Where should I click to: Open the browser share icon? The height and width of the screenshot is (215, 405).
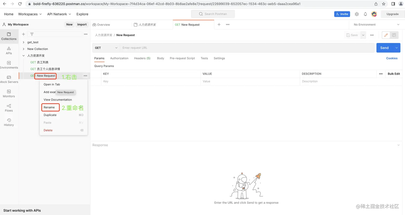376,4
